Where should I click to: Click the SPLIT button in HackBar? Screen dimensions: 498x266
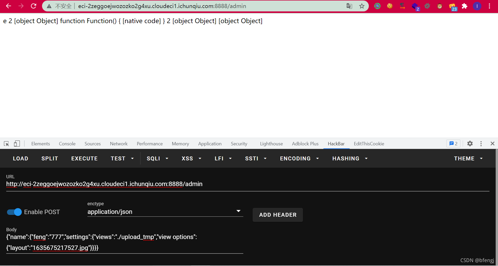pos(50,158)
